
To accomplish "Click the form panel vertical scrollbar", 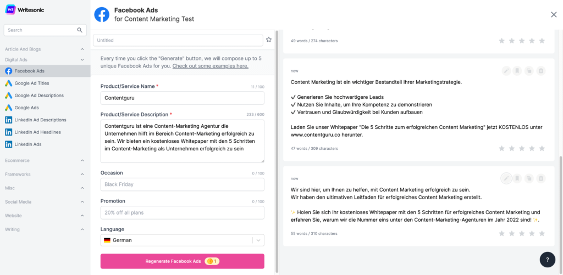I will pos(277,151).
